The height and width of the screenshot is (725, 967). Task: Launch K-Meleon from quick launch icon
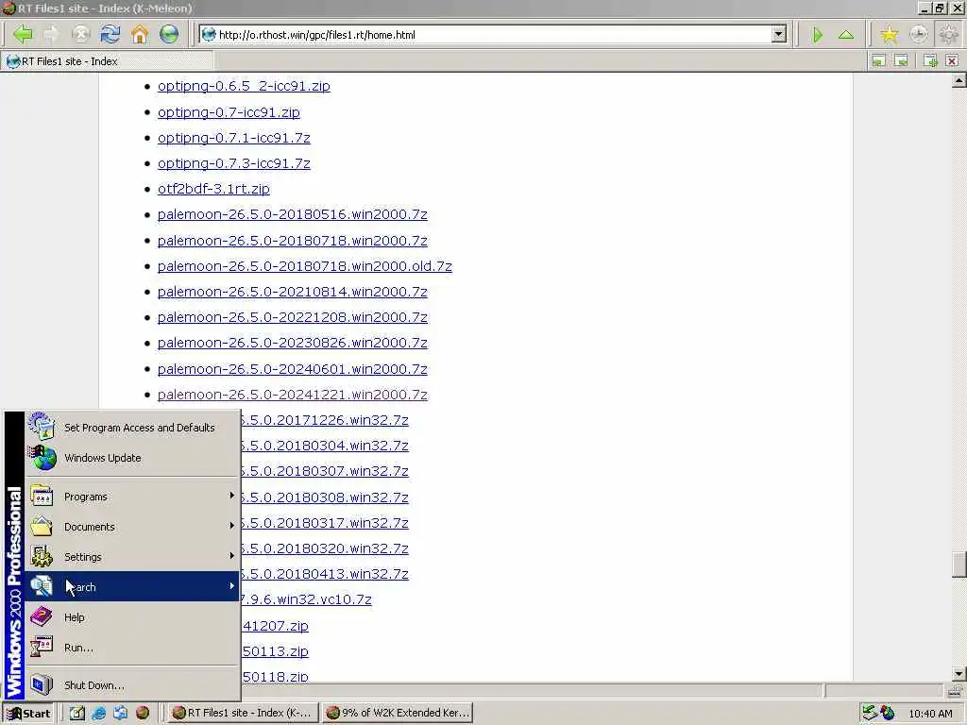143,713
